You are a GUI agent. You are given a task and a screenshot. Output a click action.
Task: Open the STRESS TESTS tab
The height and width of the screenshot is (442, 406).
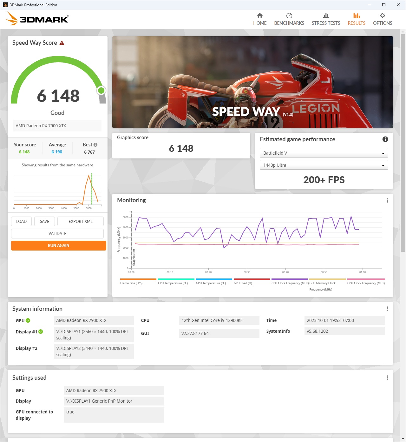pos(326,19)
